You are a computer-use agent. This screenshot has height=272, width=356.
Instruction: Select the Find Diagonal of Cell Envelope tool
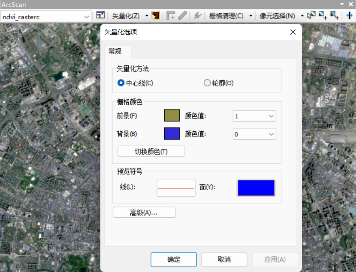[x=335, y=16]
